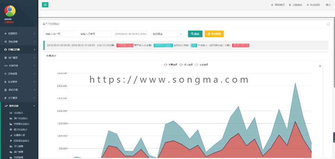Click the 请输入订单号 order number field
Screen dimensions: 335x159
point(95,34)
